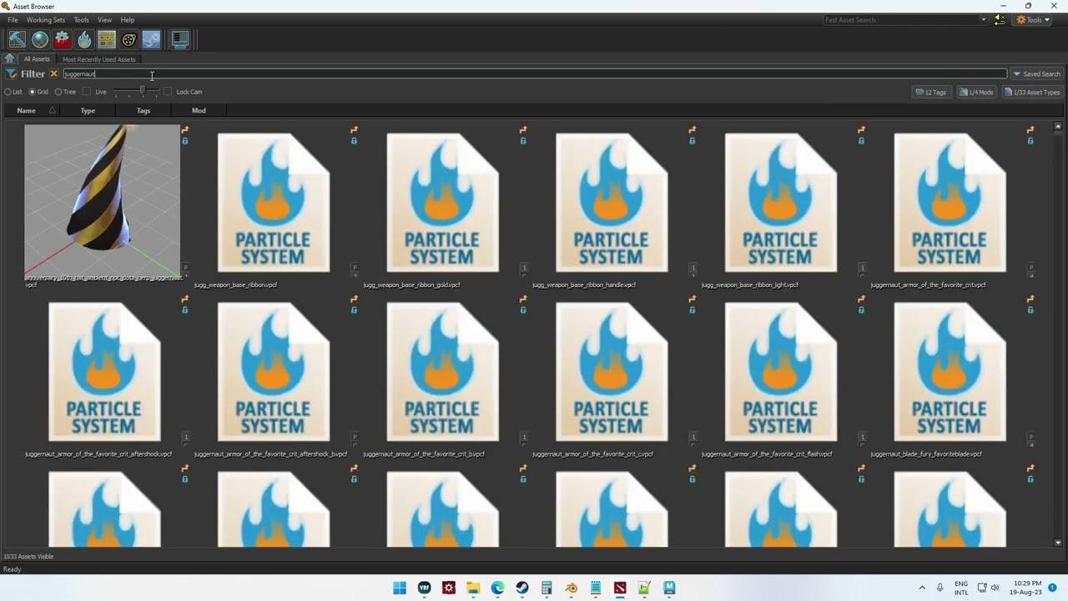
Task: Open the Source Filmmaker reel icon
Action: 128,39
